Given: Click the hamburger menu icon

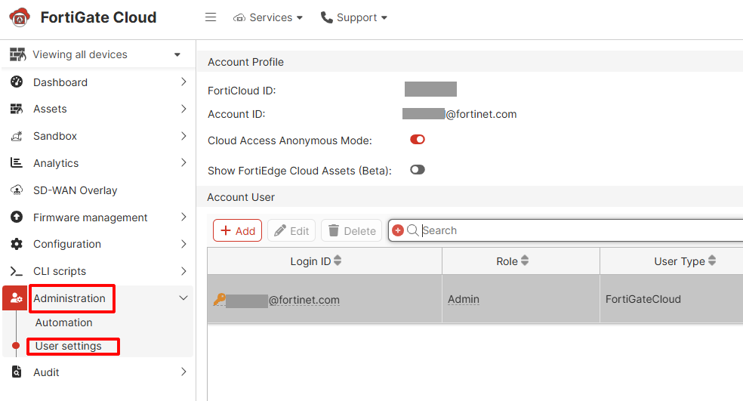Looking at the screenshot, I should click(x=211, y=17).
